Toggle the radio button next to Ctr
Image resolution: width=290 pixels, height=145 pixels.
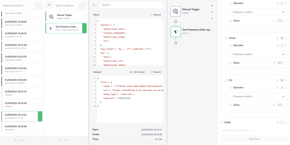point(226,80)
